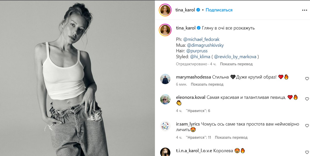Open t.i.n.a_karol_l.o.v.e profile picture
Image resolution: width=310 pixels, height=156 pixels.
(165, 152)
